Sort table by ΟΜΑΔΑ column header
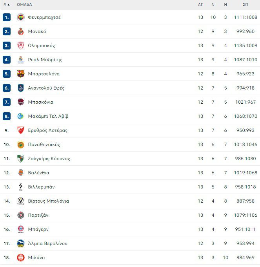The height and width of the screenshot is (267, 260). [x=24, y=5]
